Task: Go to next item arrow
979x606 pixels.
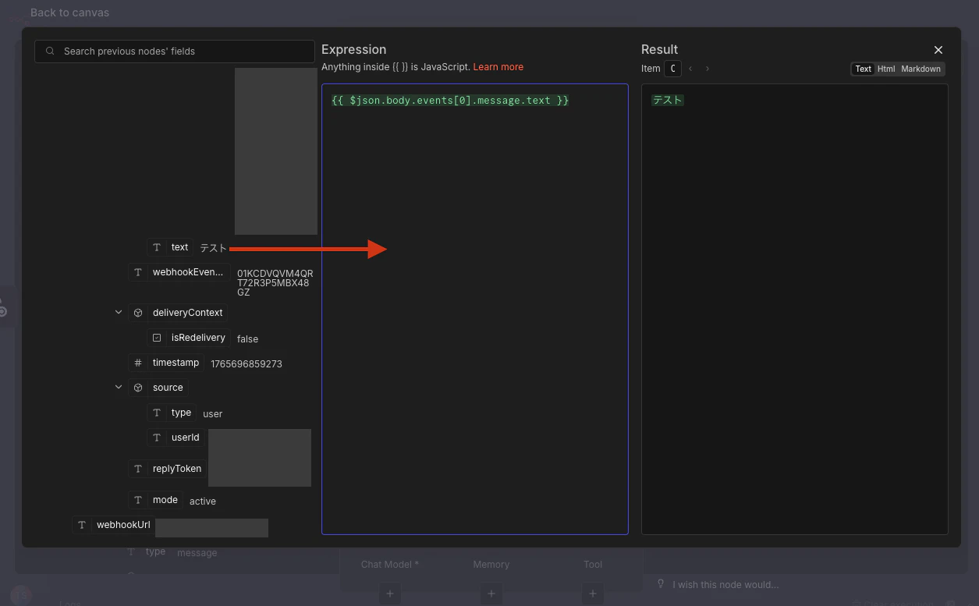Action: [708, 69]
